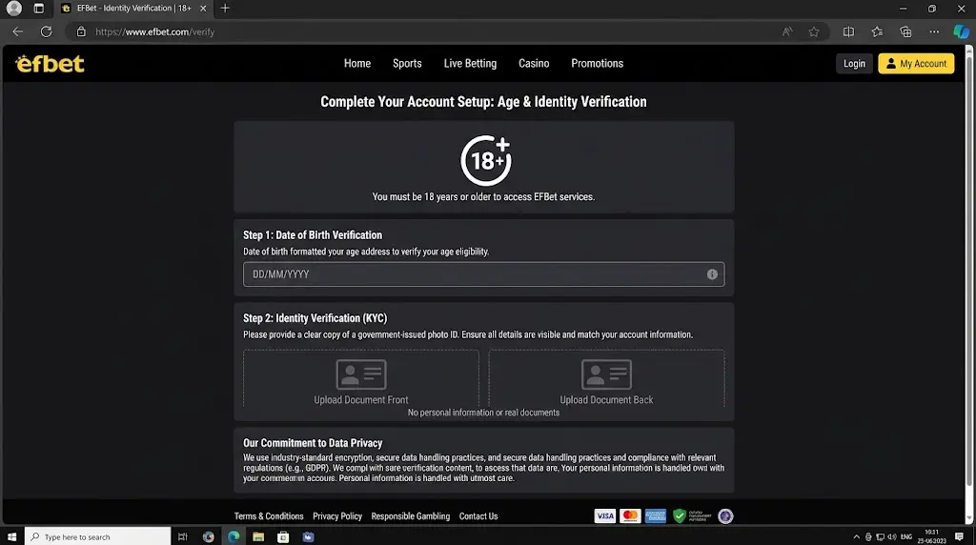Open Terms & Conditions link
This screenshot has width=976, height=545.
coord(269,516)
